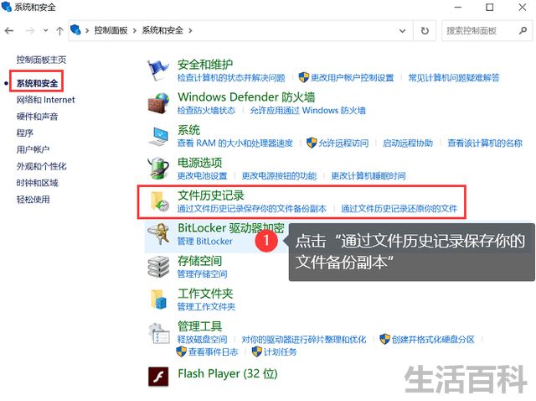Screen dimensions: 536x401
Task: Open 用户帐户 category in sidebar
Action: coord(33,149)
